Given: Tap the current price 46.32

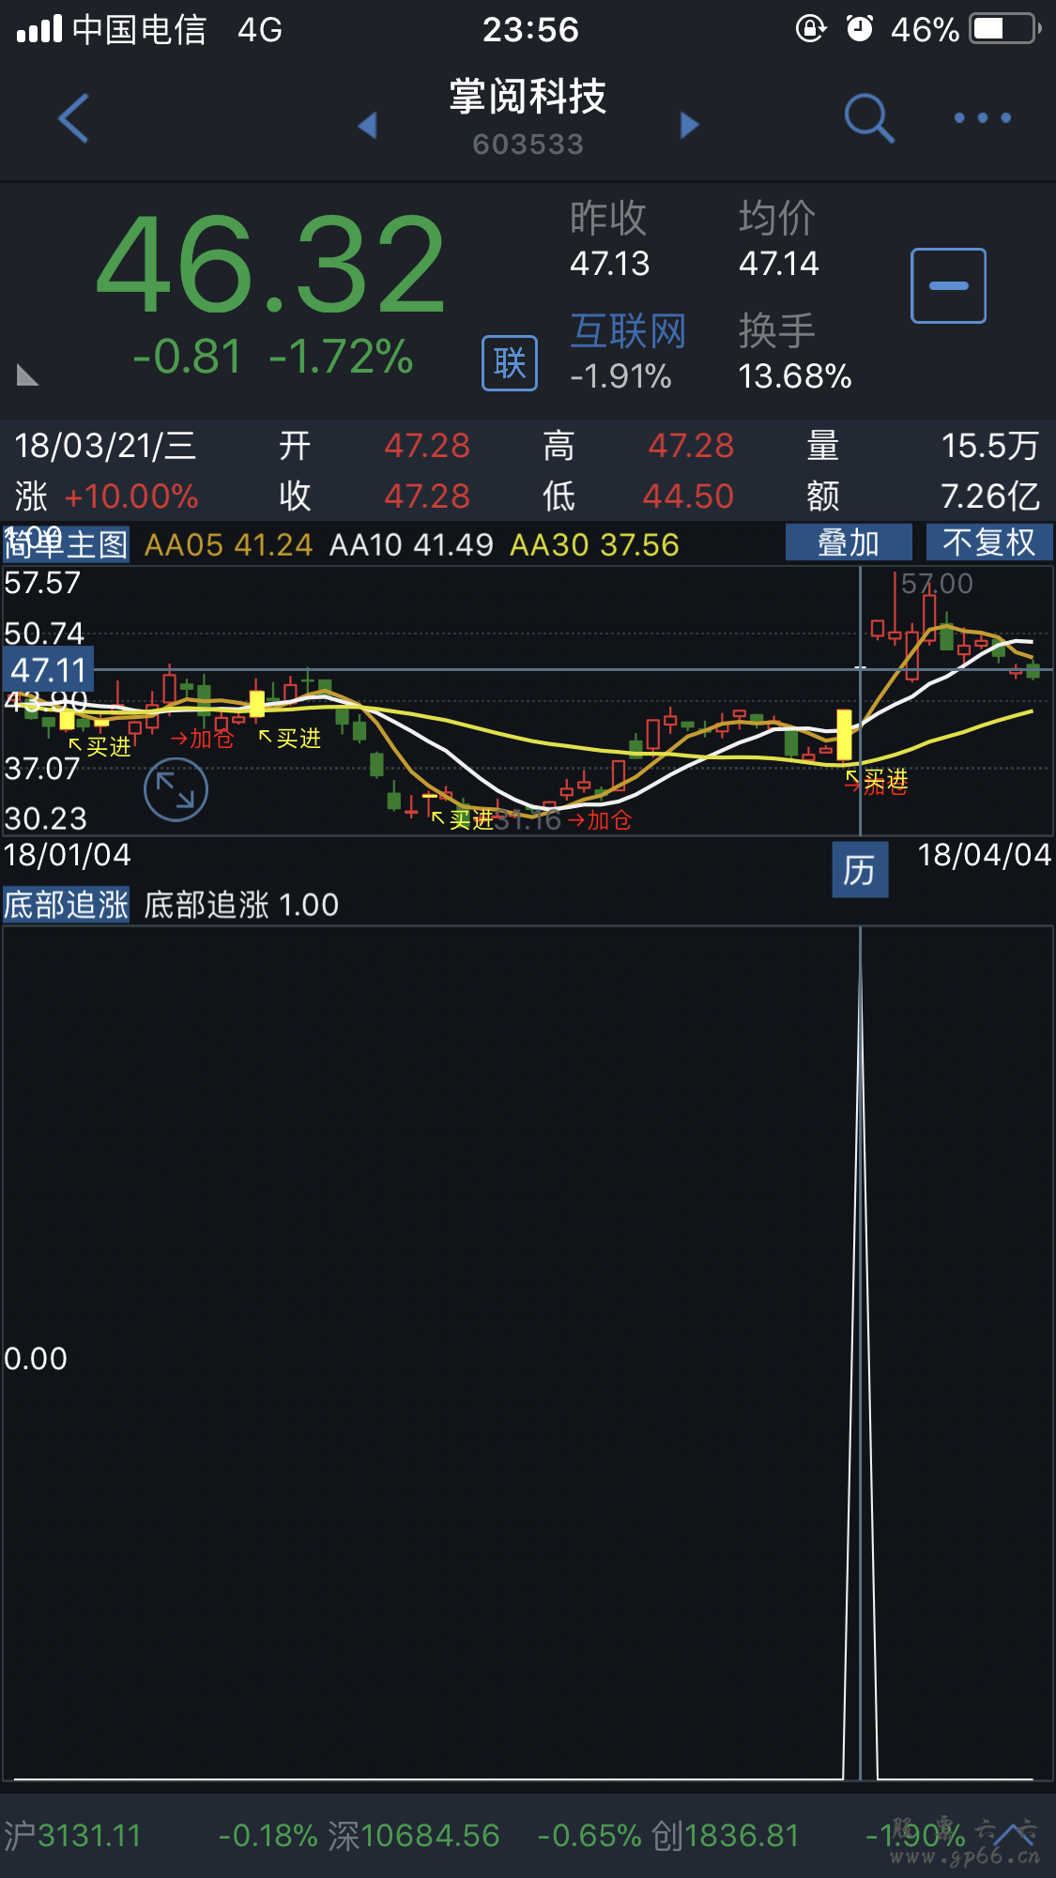Looking at the screenshot, I should click(x=271, y=264).
